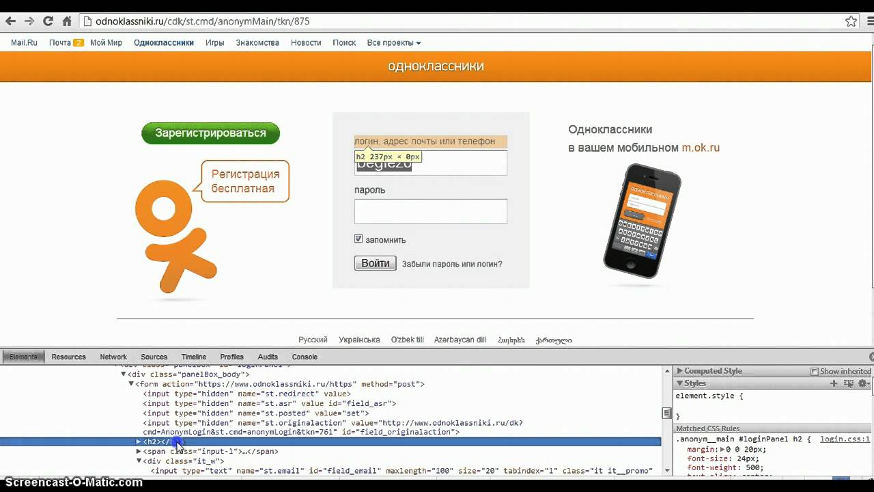Collapse the form action node
This screenshot has width=874, height=492.
point(131,384)
